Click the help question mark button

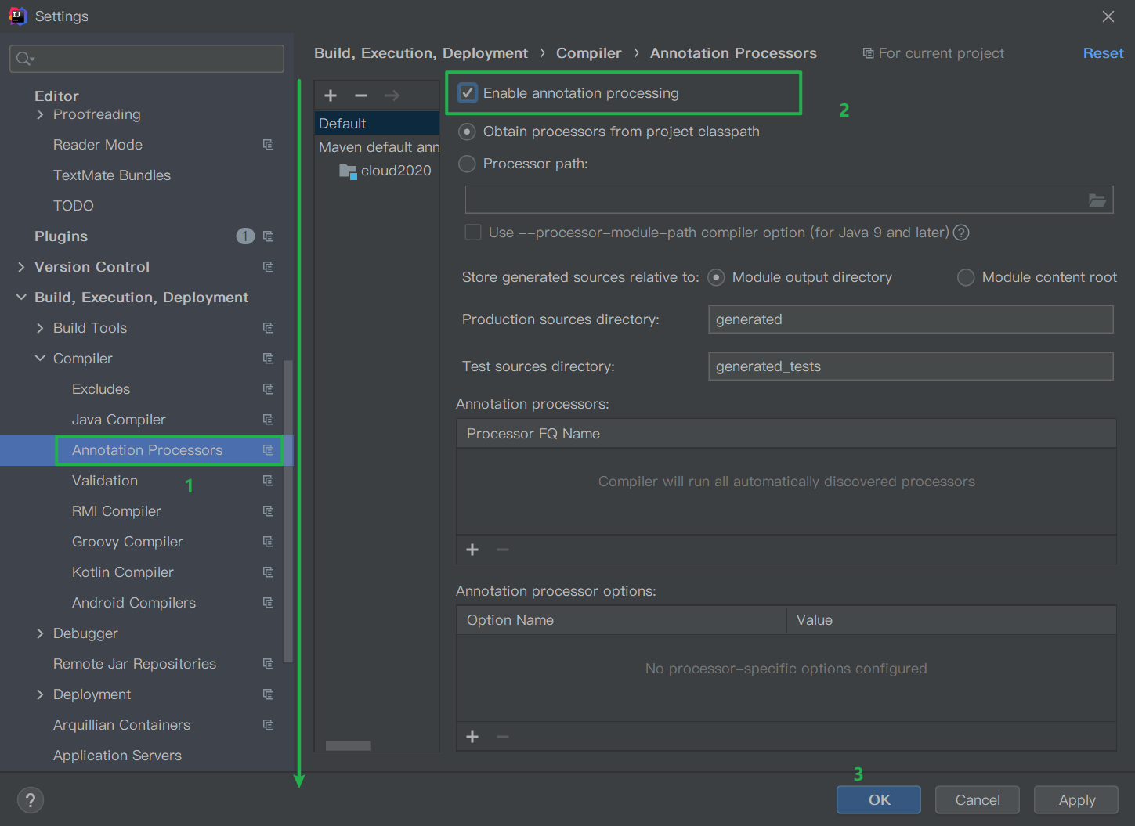pyautogui.click(x=31, y=800)
